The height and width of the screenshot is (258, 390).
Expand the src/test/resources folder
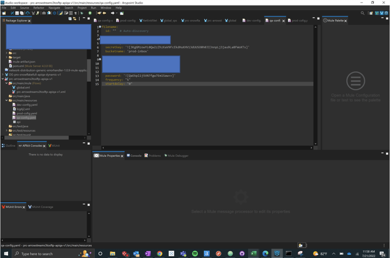[x=7, y=130]
